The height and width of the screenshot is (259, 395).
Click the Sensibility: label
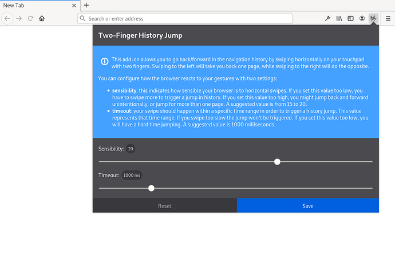pyautogui.click(x=111, y=149)
